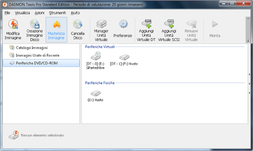253x151 pixels.
Task: Close the DAEMON Tools window
Action: [244, 3]
